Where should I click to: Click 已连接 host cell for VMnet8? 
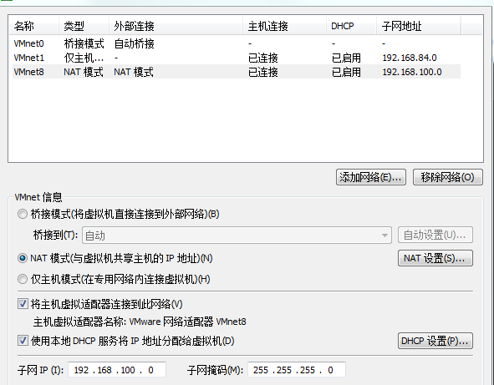pyautogui.click(x=263, y=72)
